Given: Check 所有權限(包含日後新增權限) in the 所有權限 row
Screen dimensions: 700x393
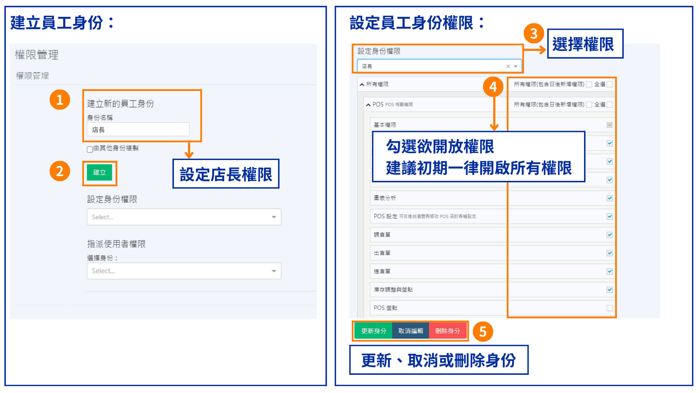Looking at the screenshot, I should pyautogui.click(x=589, y=84).
